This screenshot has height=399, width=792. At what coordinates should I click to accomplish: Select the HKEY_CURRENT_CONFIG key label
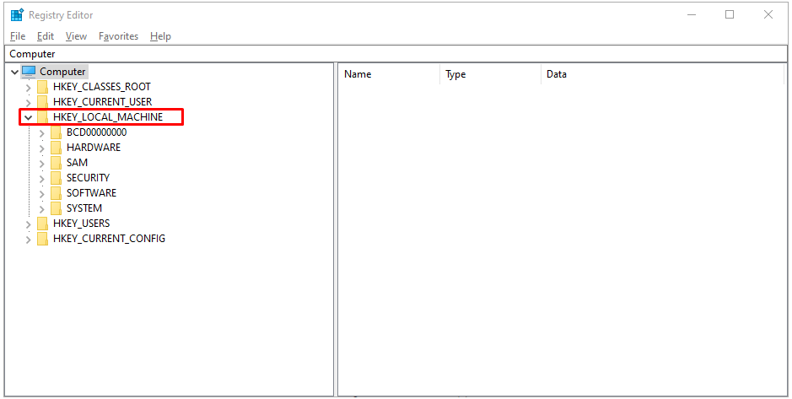point(109,239)
